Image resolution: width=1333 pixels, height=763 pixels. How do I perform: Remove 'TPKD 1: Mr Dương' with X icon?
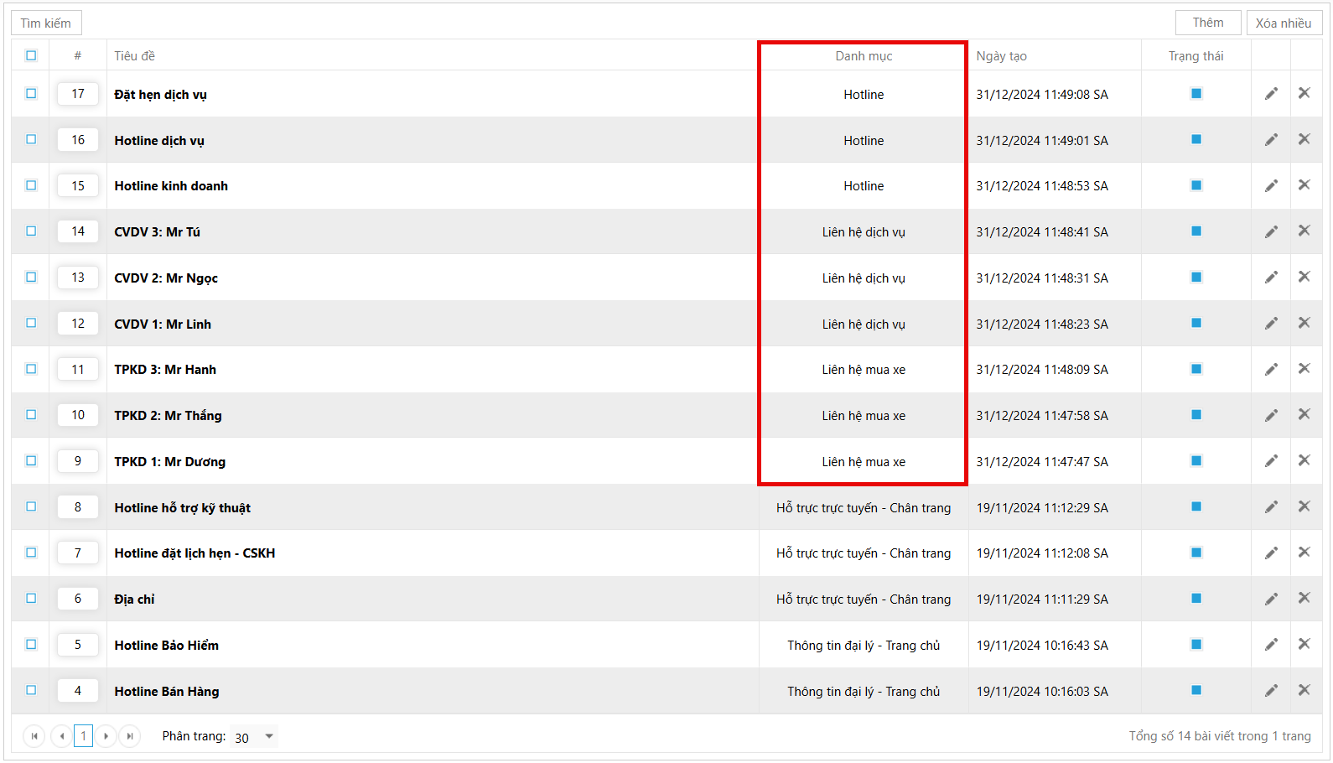(x=1304, y=460)
